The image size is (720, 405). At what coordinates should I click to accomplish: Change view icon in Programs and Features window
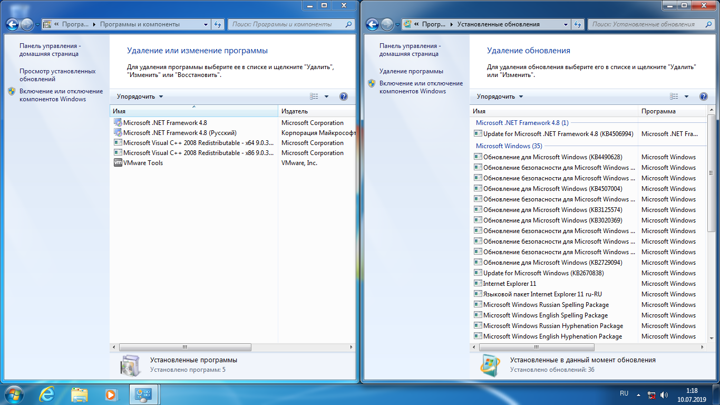click(315, 97)
